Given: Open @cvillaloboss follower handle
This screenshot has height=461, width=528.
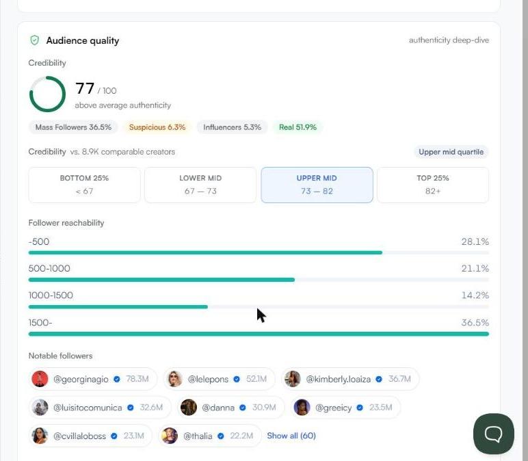Looking at the screenshot, I should (x=79, y=436).
